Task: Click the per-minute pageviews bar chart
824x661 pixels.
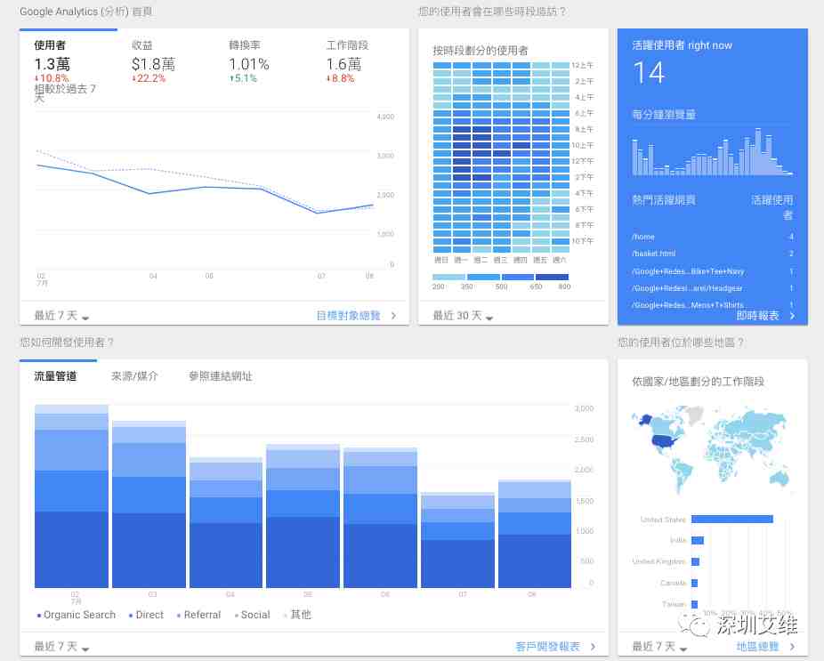Action: pos(712,152)
